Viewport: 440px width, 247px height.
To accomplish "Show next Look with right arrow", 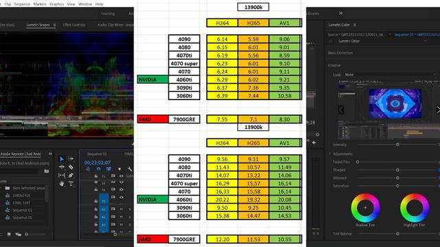I will [438, 110].
